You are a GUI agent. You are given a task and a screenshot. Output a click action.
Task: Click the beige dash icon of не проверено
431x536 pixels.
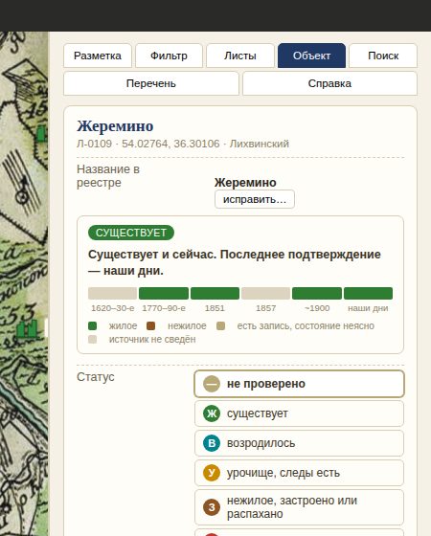pos(212,384)
